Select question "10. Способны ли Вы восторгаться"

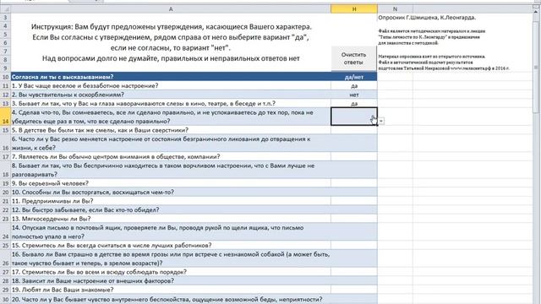pyautogui.click(x=171, y=192)
